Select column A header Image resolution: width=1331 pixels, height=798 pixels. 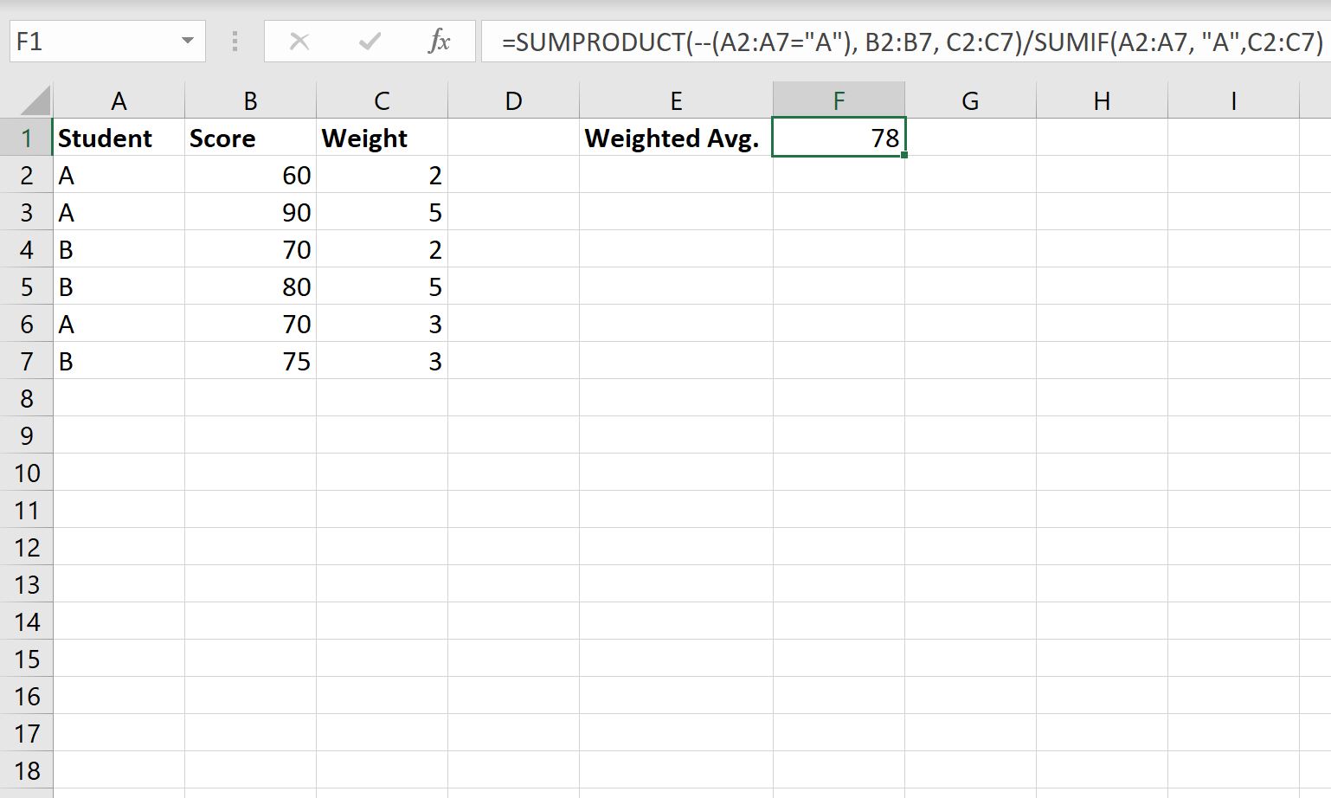118,100
